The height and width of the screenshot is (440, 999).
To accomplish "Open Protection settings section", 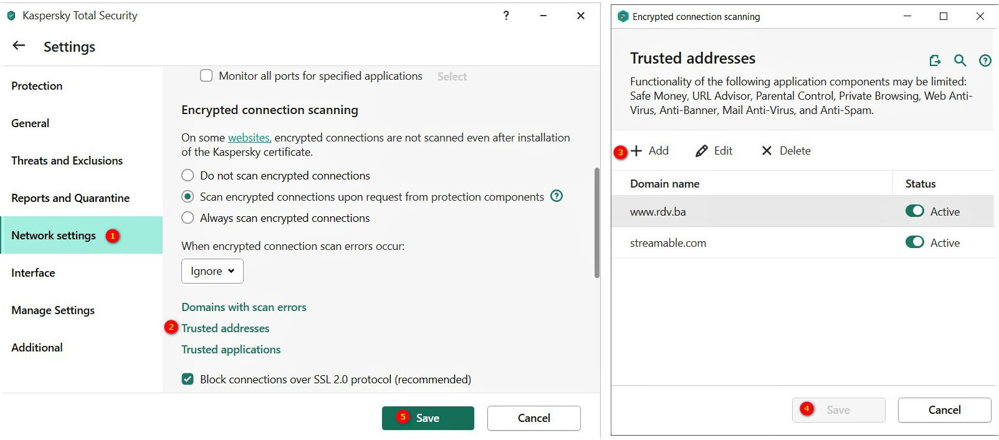I will (82, 86).
